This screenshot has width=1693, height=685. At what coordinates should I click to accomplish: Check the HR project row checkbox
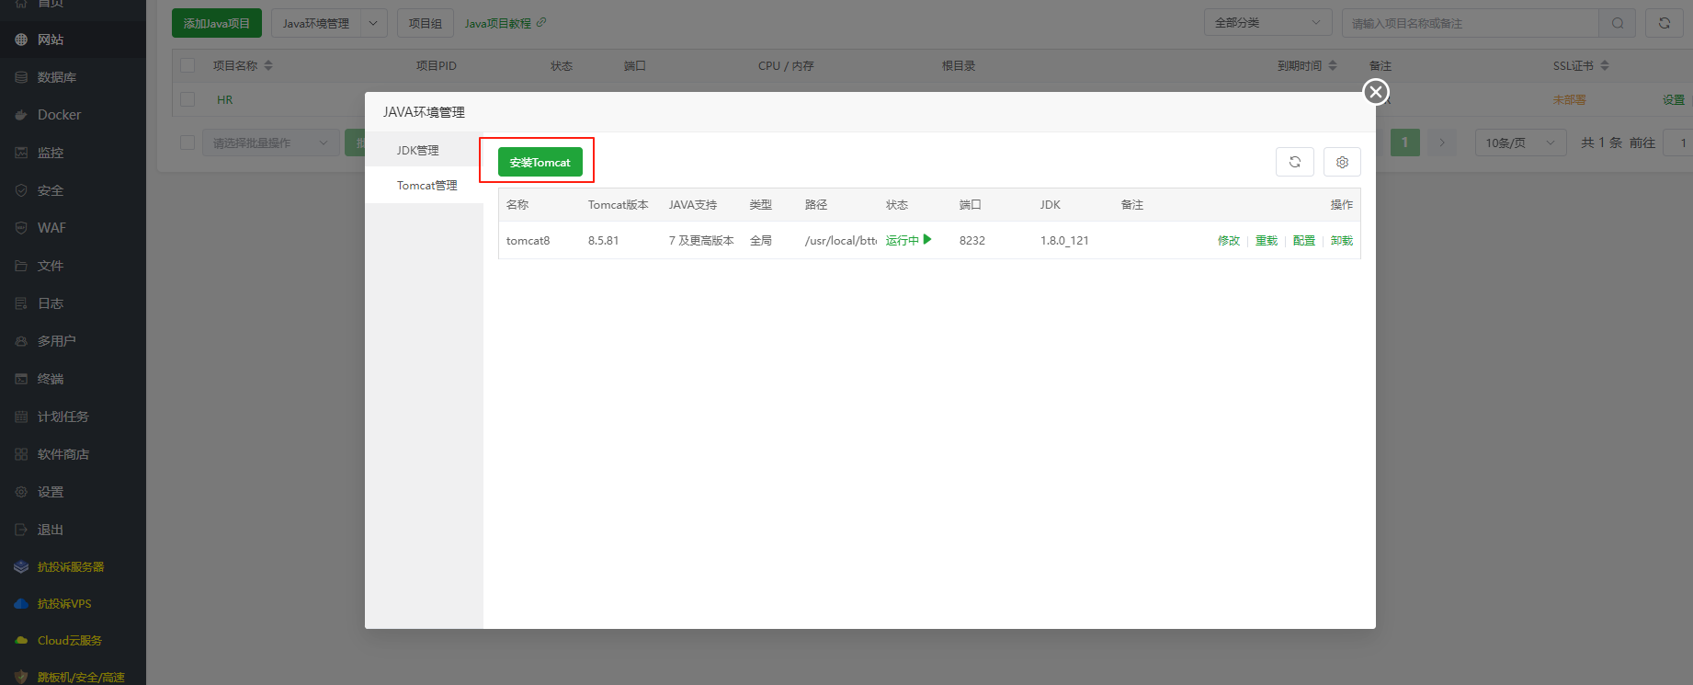(187, 99)
